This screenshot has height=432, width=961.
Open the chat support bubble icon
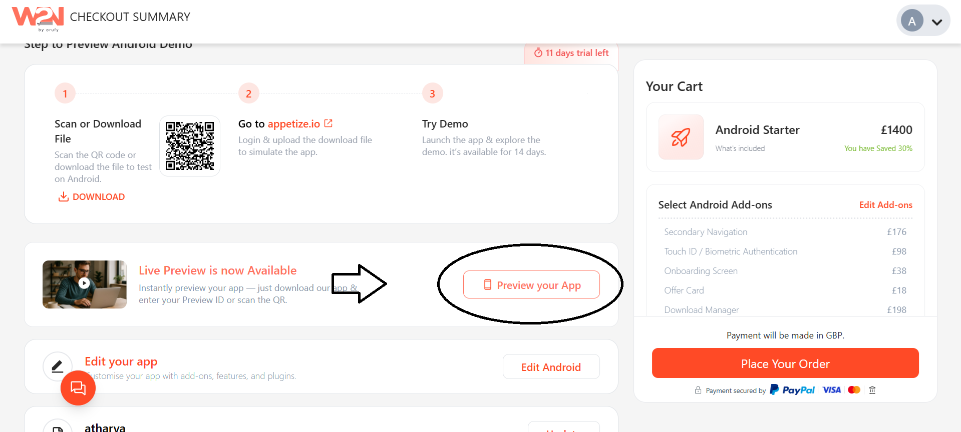(78, 388)
